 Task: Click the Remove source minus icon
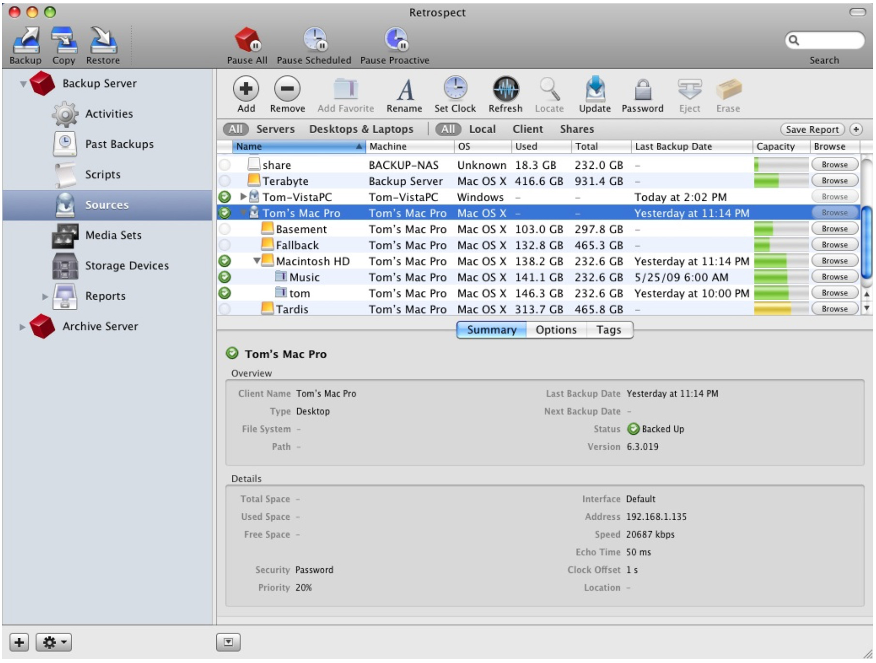coord(287,89)
